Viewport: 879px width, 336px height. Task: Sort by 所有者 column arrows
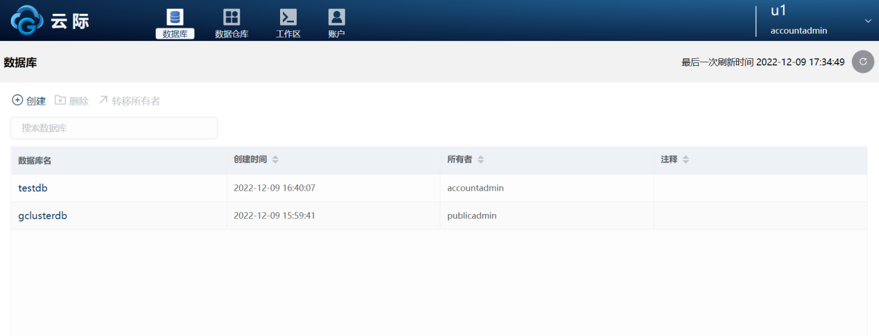click(x=480, y=160)
